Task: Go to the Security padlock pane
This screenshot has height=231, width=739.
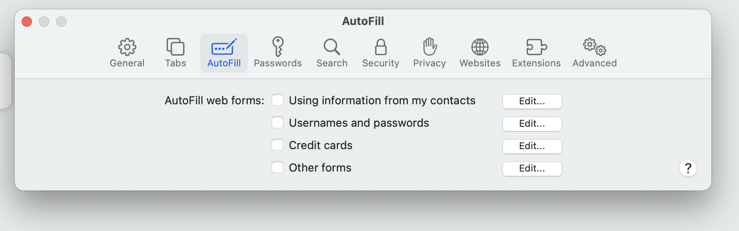Action: click(x=380, y=47)
